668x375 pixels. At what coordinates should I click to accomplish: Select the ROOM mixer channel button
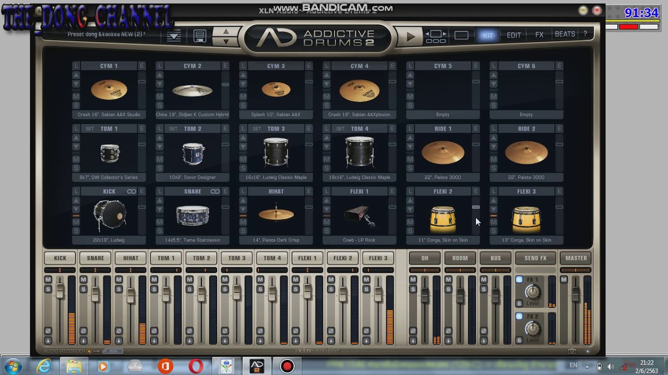coord(460,258)
